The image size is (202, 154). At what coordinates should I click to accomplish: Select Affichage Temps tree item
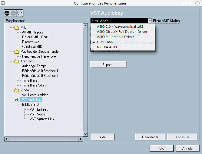pos(34,66)
